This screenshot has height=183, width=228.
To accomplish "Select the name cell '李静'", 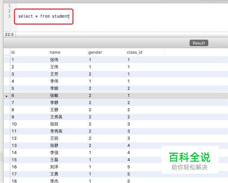I will pyautogui.click(x=54, y=103).
